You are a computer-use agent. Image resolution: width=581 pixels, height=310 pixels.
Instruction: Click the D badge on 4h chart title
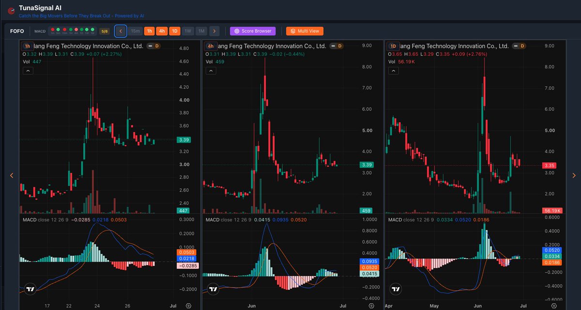pos(340,46)
